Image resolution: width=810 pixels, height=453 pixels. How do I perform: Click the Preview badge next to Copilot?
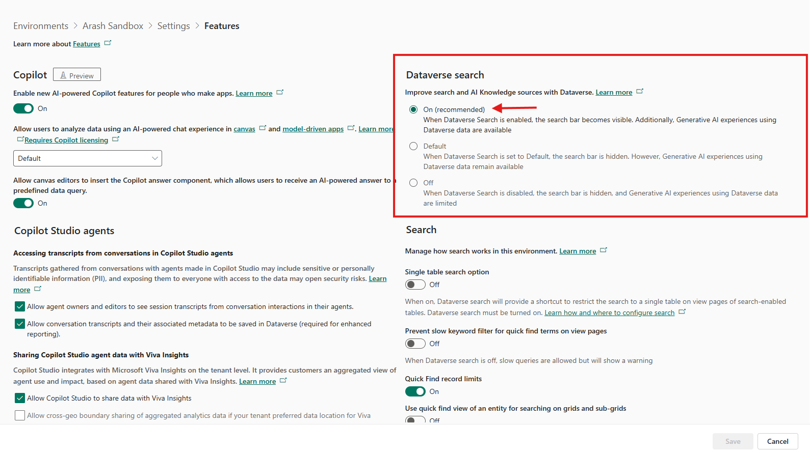pos(77,75)
